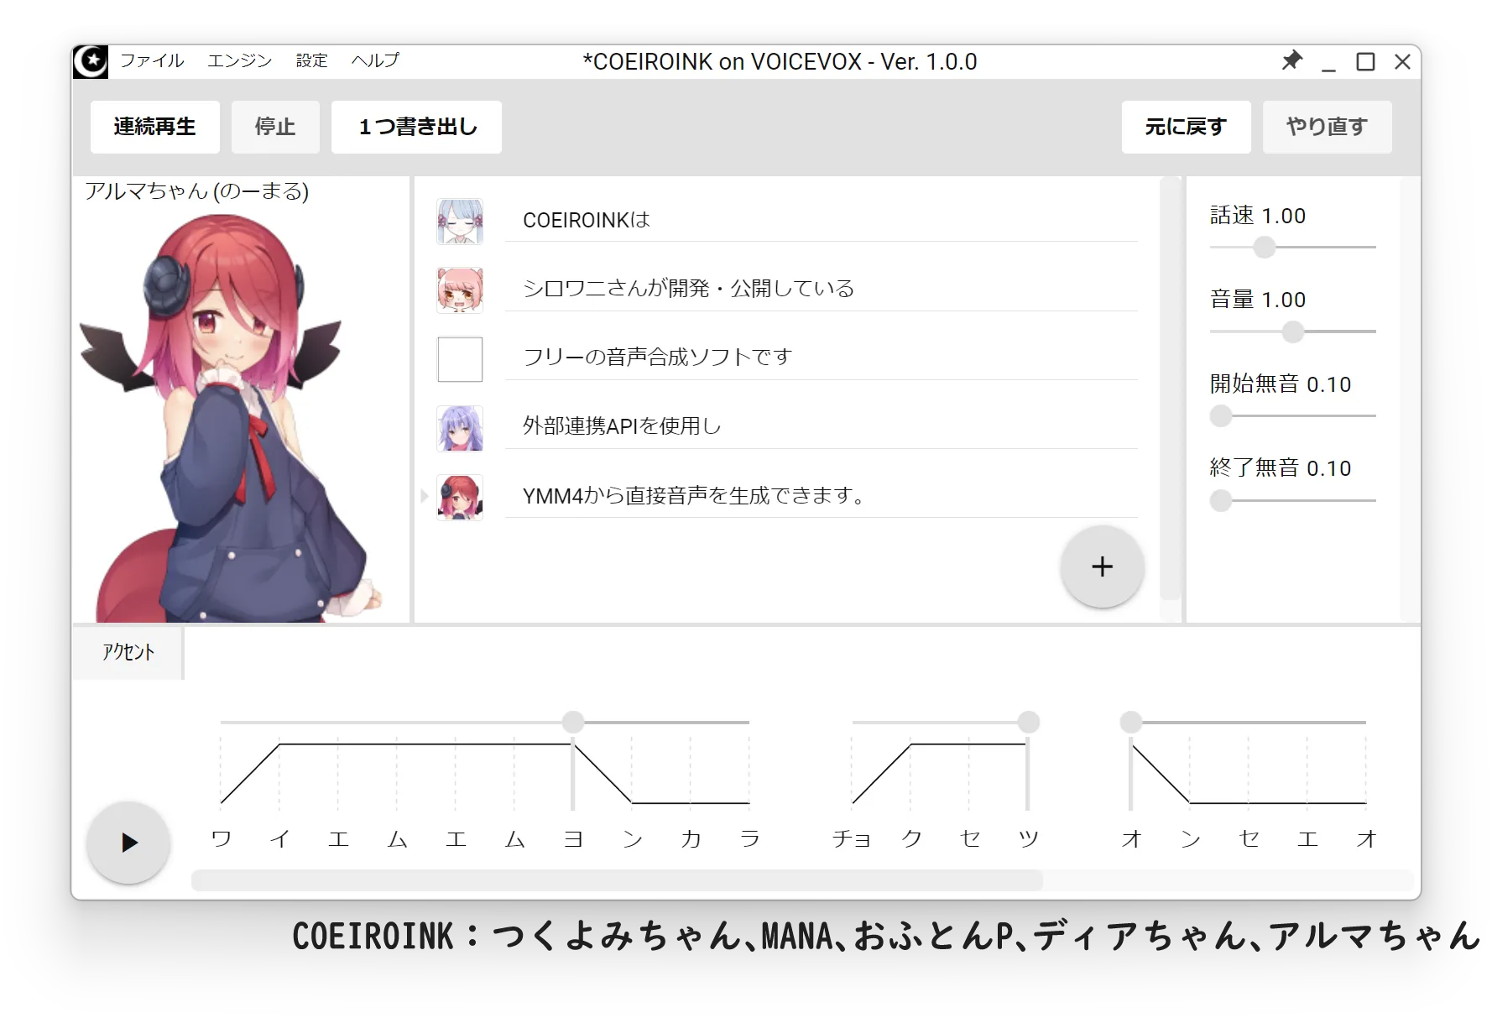Click the 終了無音 0.10 value label
Viewport: 1492px width, 1018px height.
point(1281,468)
